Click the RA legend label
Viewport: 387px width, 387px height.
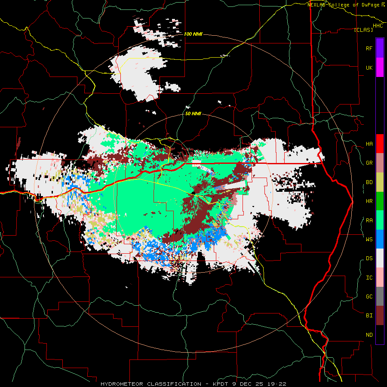(x=369, y=221)
